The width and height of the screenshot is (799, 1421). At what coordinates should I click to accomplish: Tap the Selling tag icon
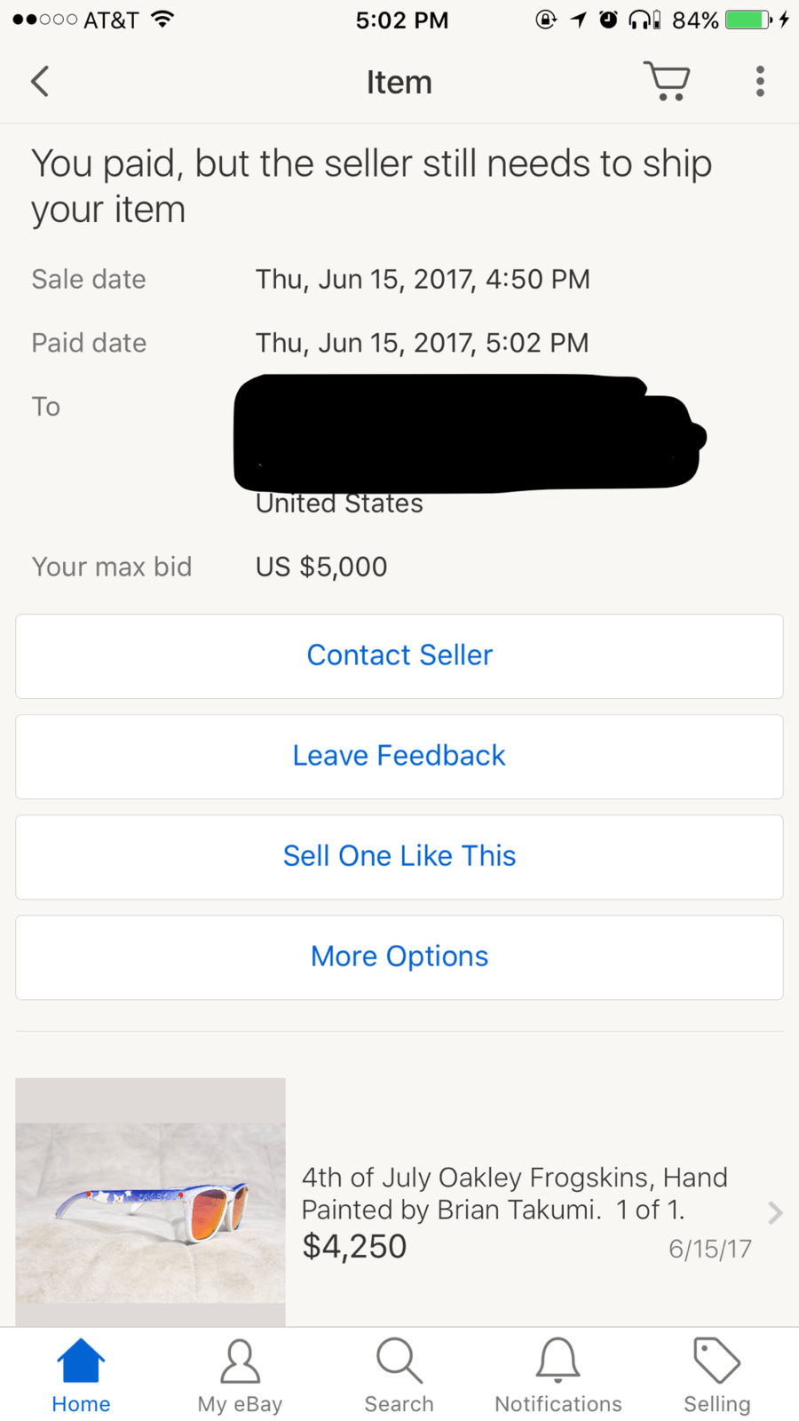716,1361
